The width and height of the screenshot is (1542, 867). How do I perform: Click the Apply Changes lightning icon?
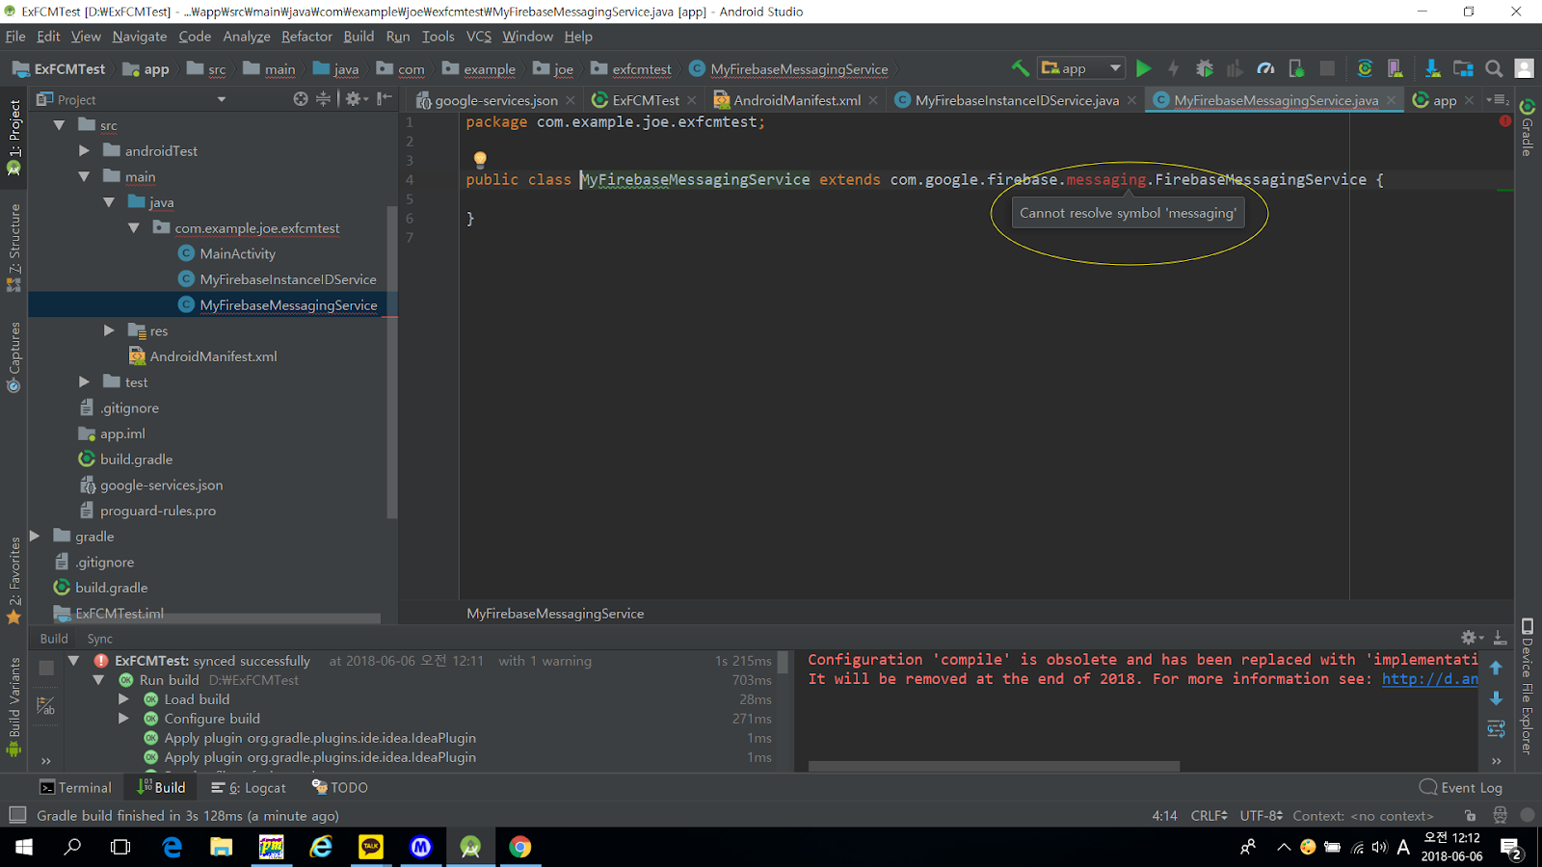pos(1173,68)
